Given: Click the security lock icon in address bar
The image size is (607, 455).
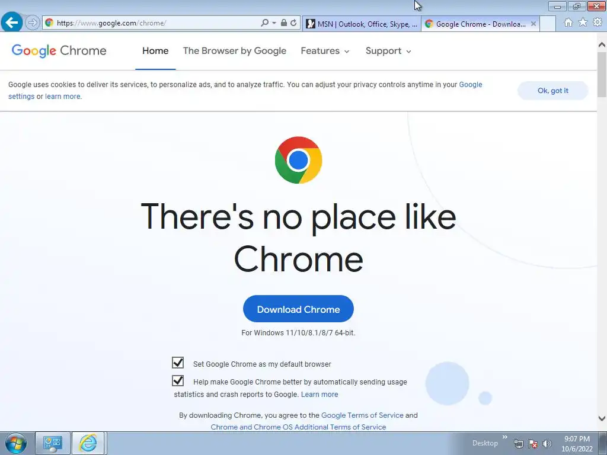Looking at the screenshot, I should point(284,23).
